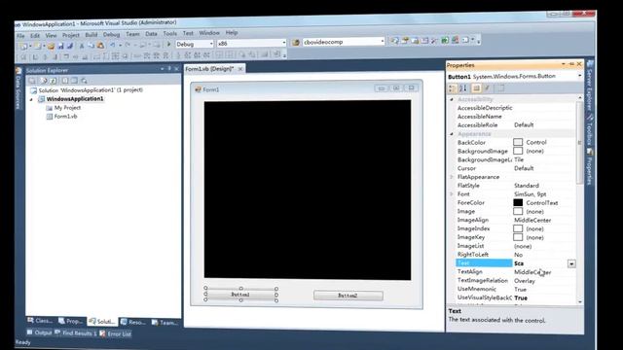Open the Build menu
This screenshot has width=623, height=350.
91,35
